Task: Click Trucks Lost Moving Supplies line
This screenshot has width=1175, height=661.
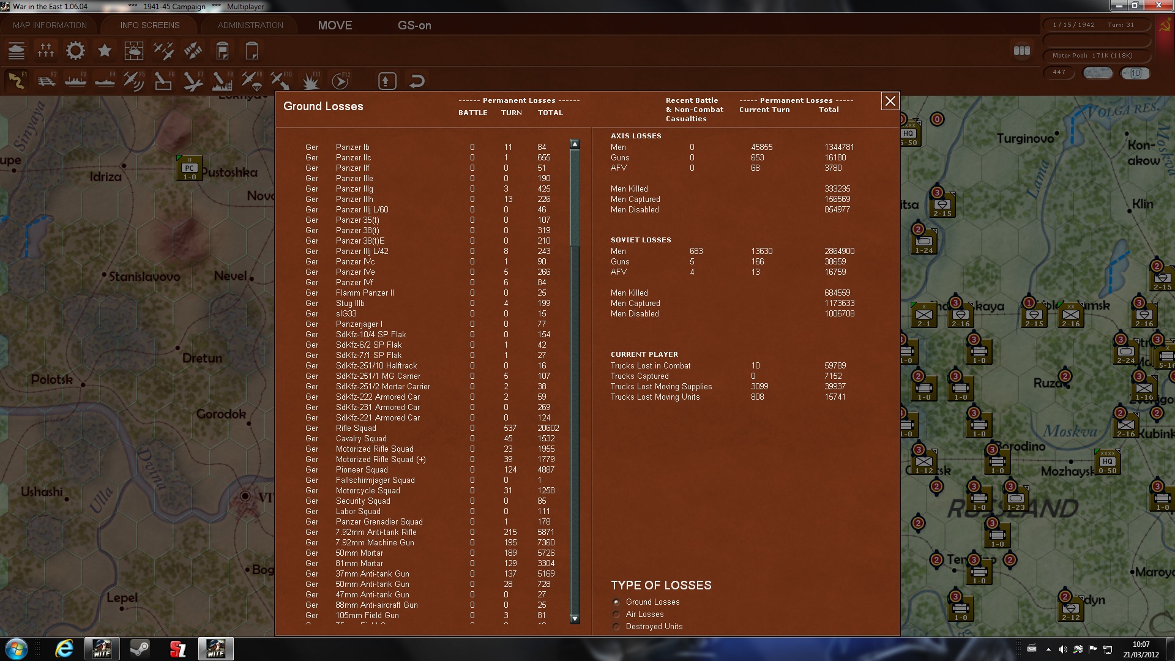Action: tap(728, 387)
